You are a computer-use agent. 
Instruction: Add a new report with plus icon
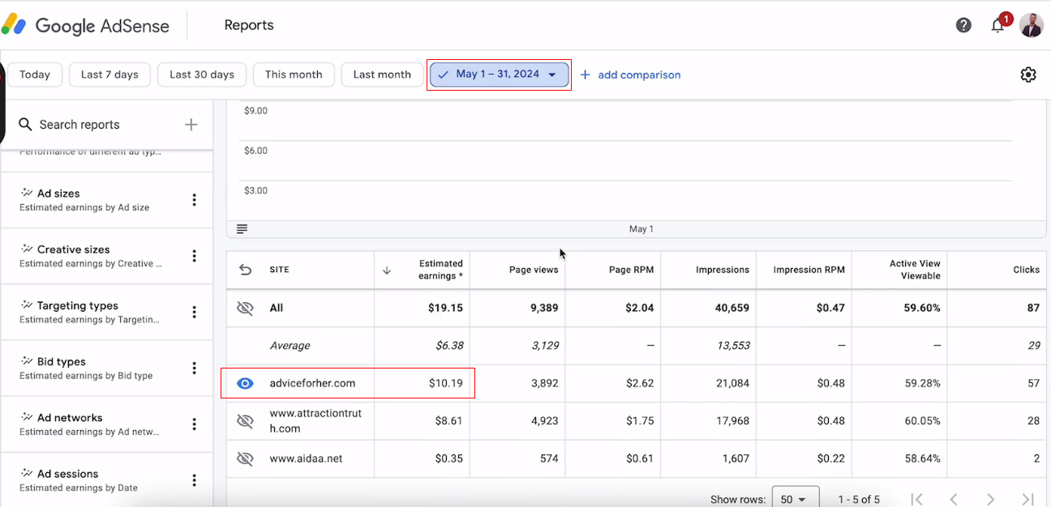(191, 125)
